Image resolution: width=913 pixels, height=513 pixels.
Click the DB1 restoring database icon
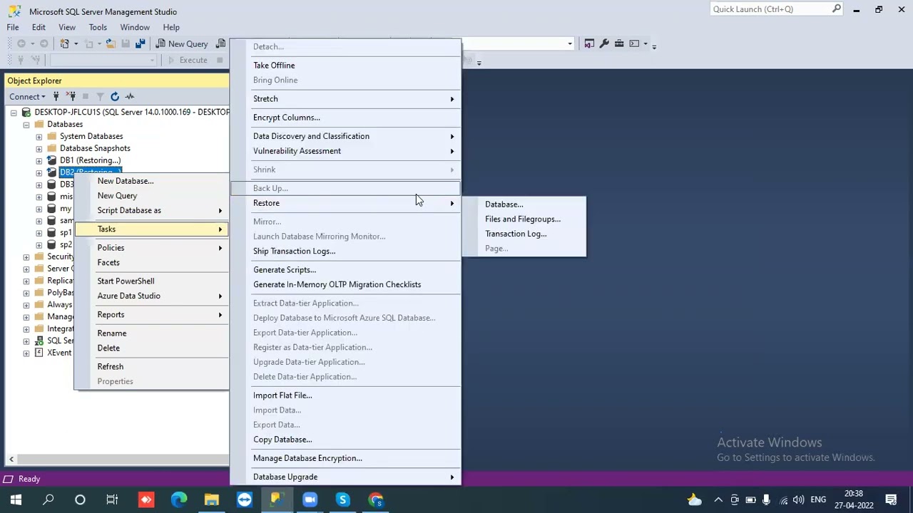click(52, 160)
